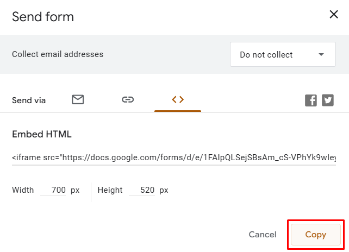The width and height of the screenshot is (349, 252).
Task: Share the form on Twitter
Action: click(328, 100)
